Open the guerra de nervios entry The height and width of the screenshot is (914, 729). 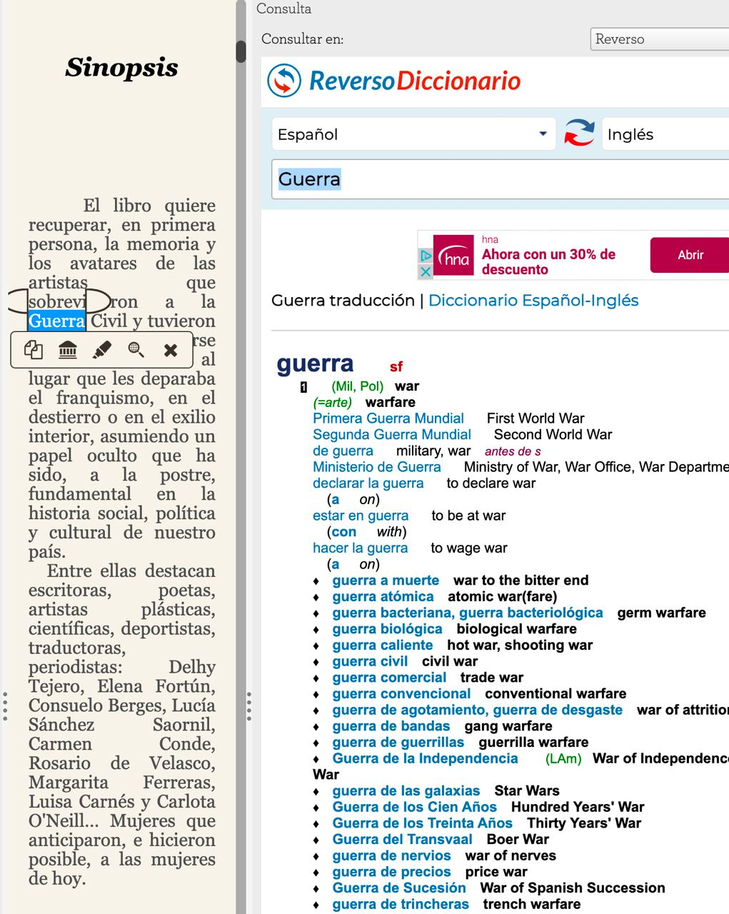click(391, 856)
